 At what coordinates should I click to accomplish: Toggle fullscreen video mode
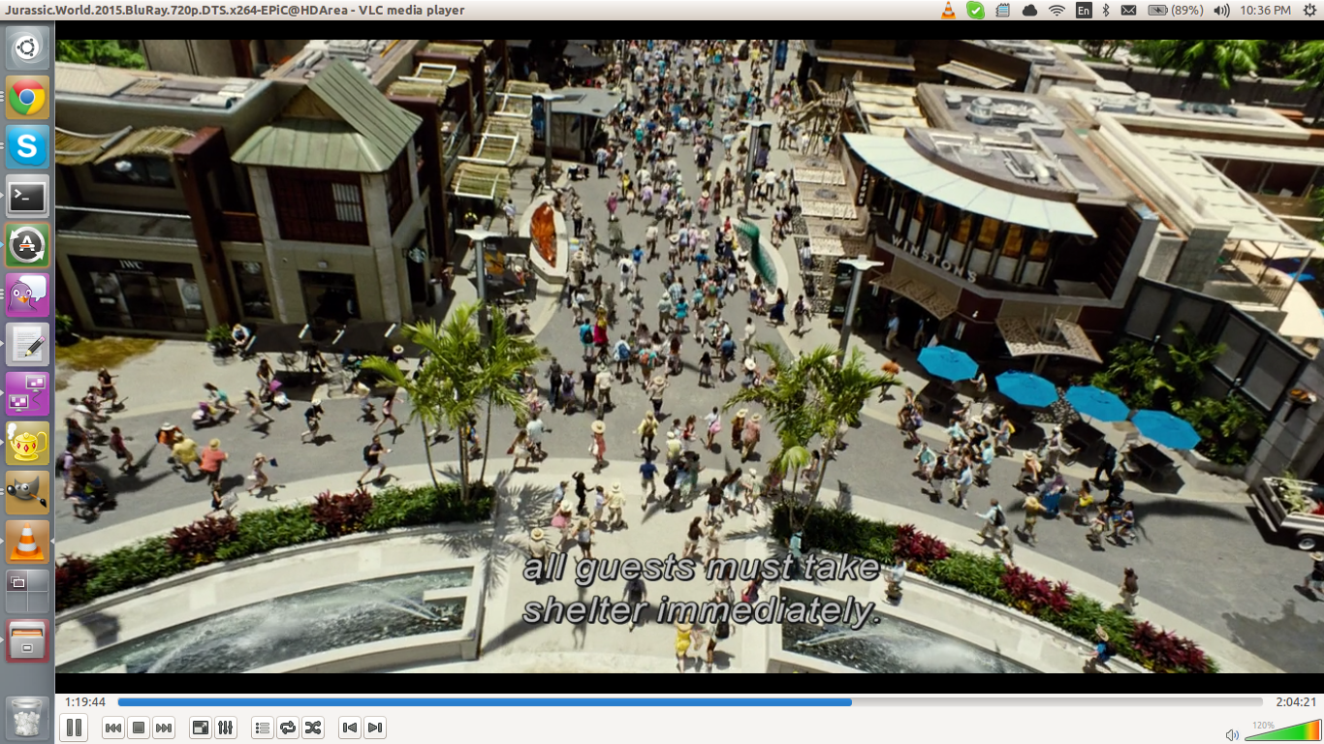point(201,728)
